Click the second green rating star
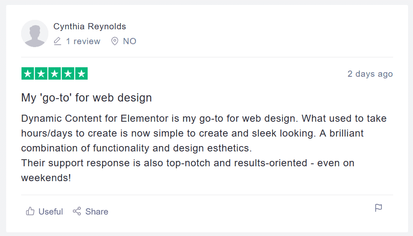The width and height of the screenshot is (413, 236). coord(41,73)
